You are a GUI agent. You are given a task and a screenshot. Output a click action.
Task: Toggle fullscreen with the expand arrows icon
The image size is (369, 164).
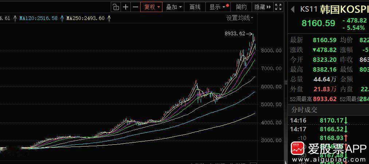[x=278, y=7]
